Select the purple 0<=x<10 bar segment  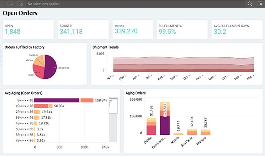(57, 100)
